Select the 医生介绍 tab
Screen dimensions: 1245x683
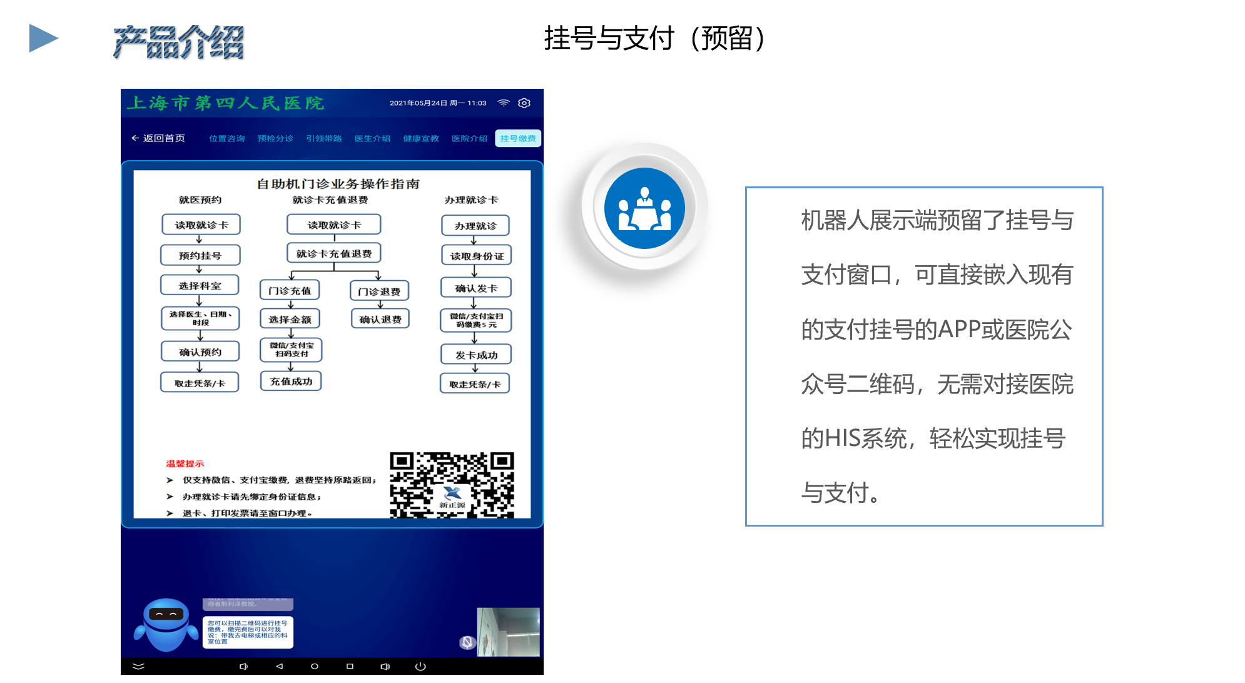372,138
